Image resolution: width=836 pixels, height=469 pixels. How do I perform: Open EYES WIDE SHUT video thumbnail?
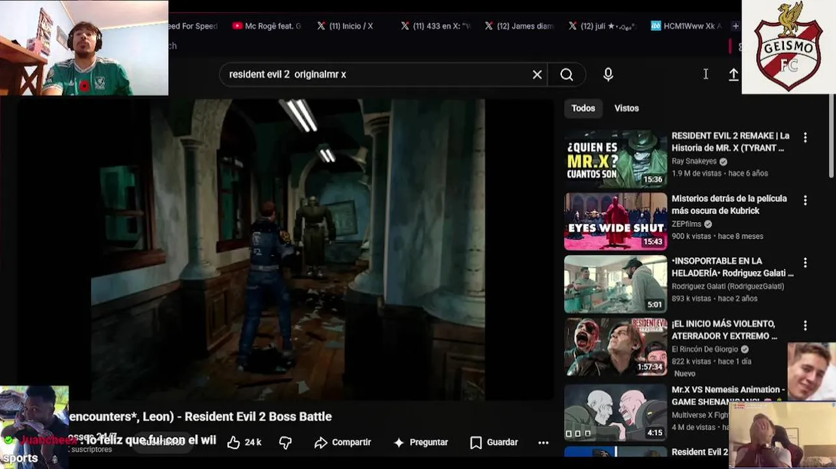point(615,221)
